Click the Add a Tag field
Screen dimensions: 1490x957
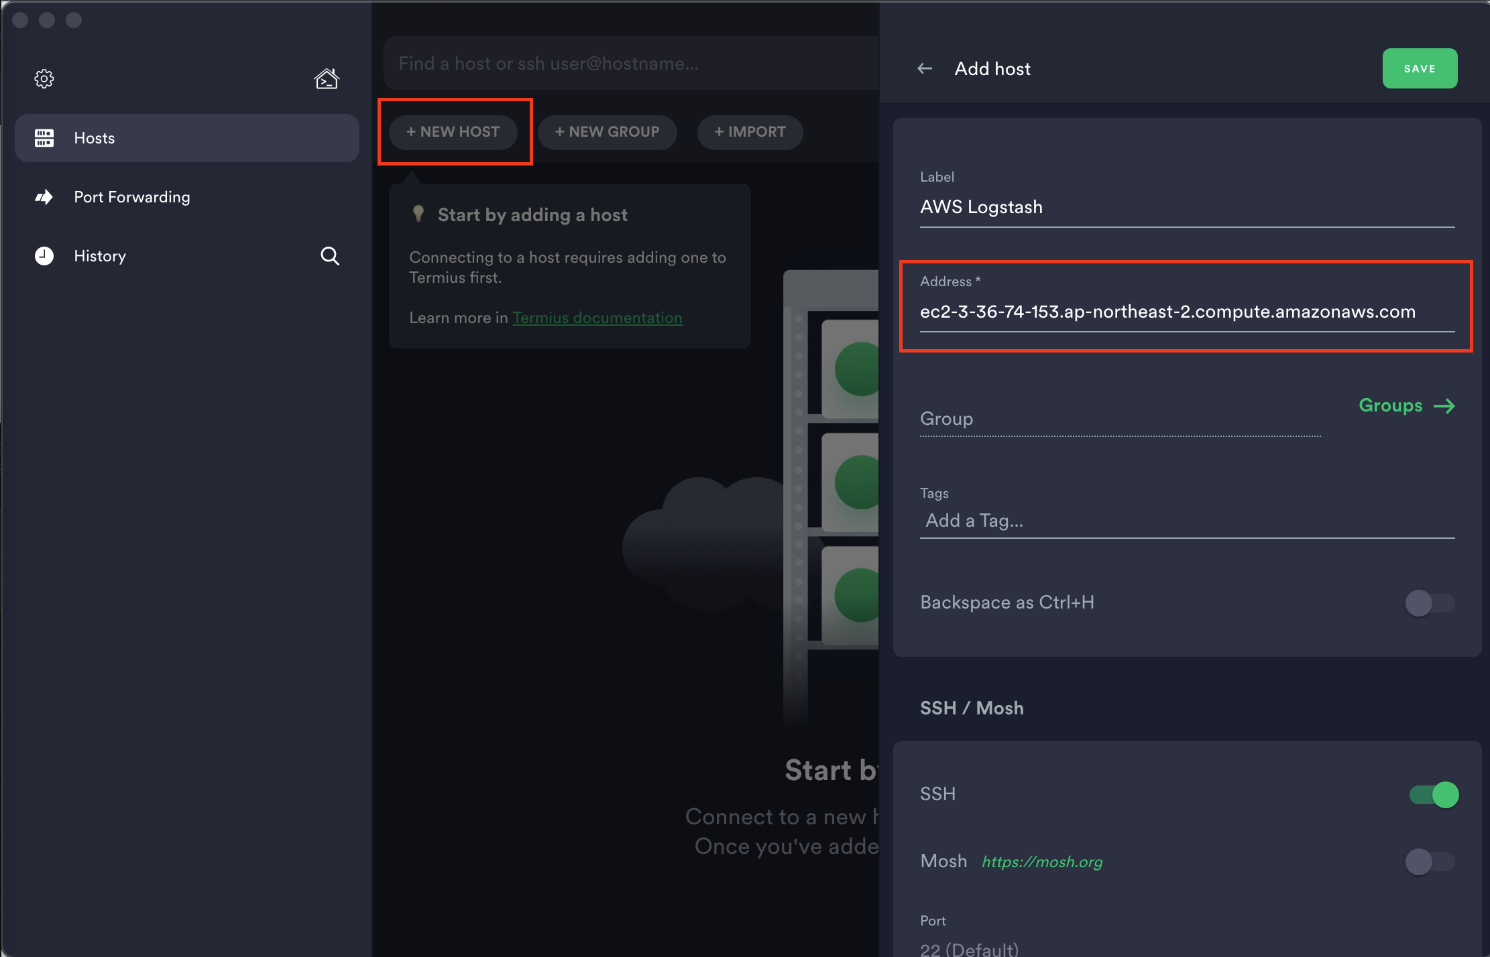pos(1187,521)
